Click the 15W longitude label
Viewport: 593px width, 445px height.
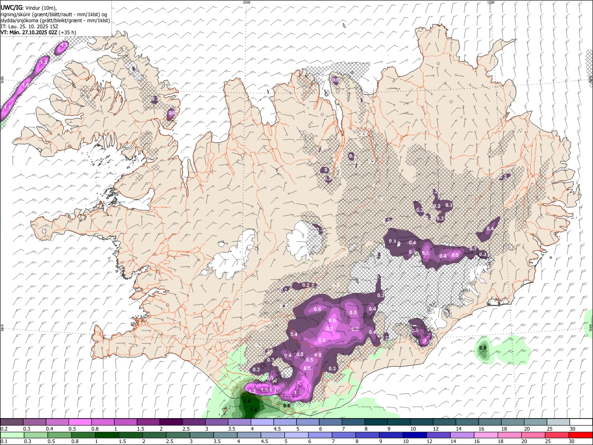[x=491, y=2]
